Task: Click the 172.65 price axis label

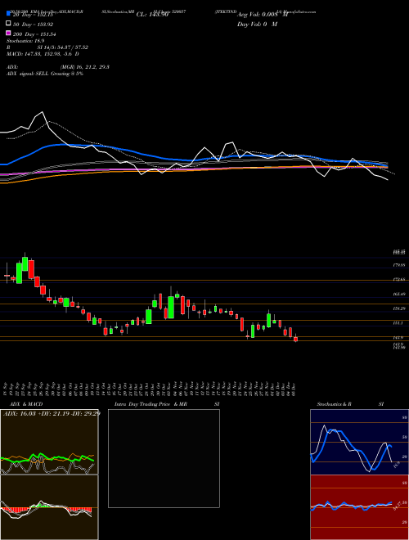Action: coord(400,280)
